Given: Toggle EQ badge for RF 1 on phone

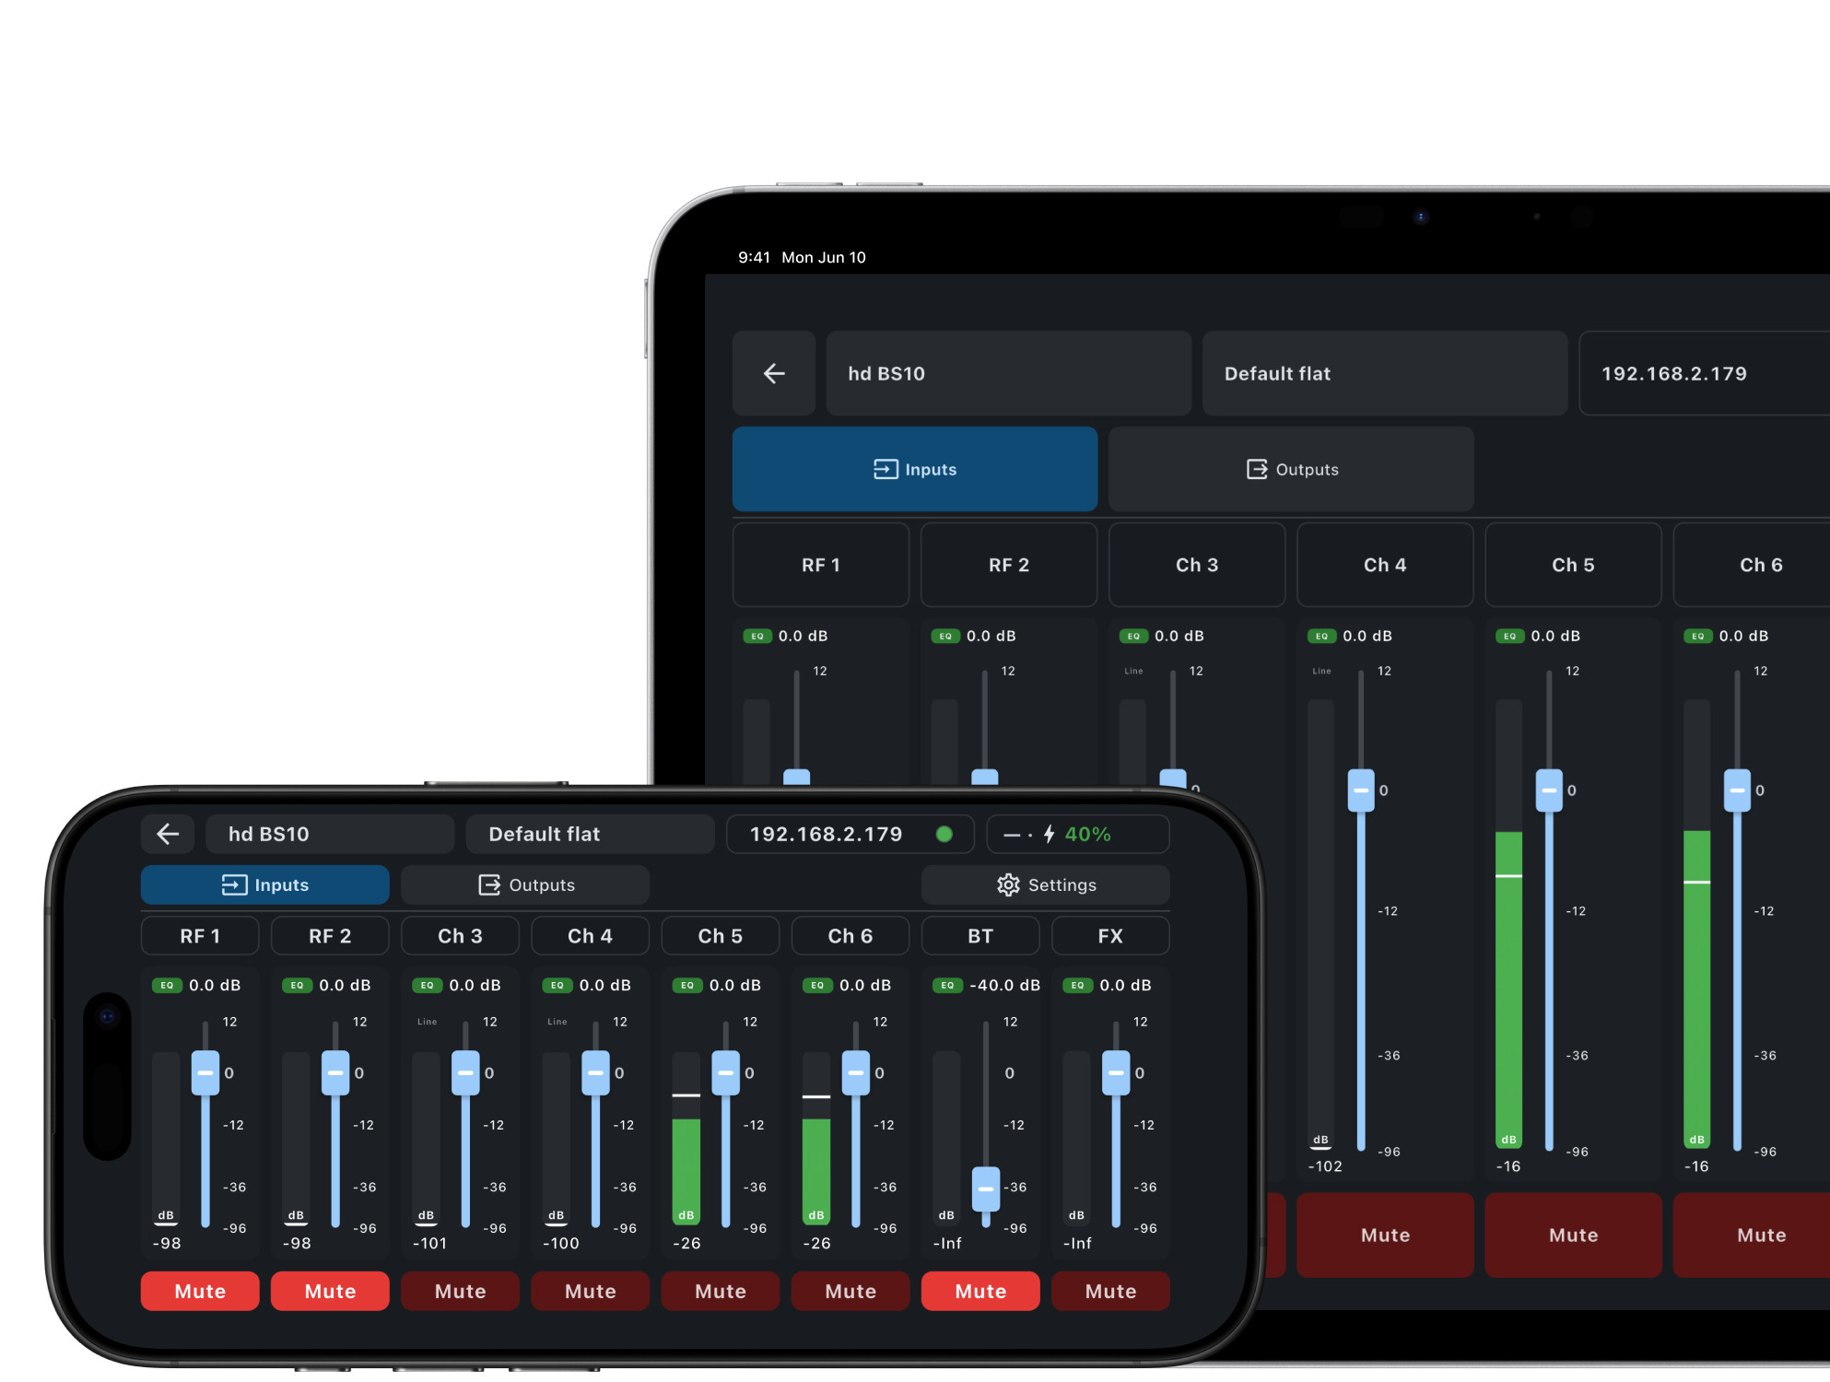Looking at the screenshot, I should [x=167, y=985].
